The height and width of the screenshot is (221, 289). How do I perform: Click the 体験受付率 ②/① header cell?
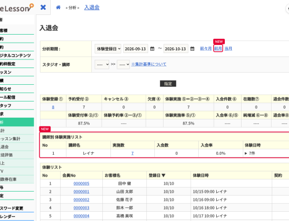click(x=83, y=115)
